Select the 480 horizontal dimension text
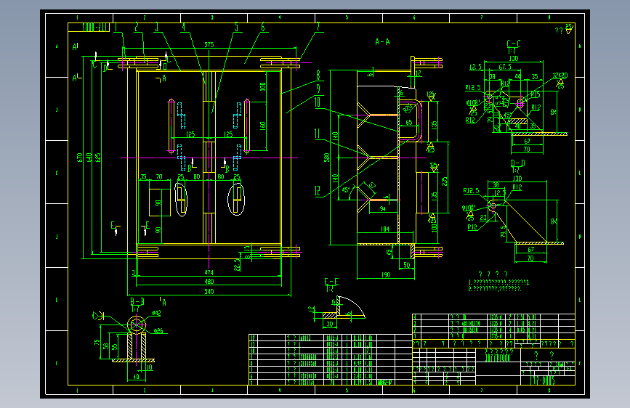Screen dimensions: 630x408 (209, 282)
